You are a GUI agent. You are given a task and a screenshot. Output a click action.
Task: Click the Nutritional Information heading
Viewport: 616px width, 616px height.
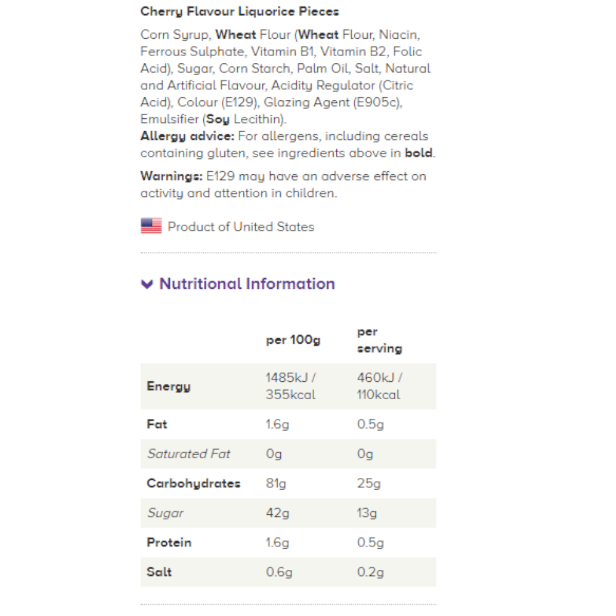[247, 284]
